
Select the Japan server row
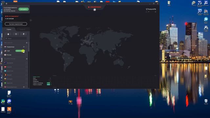click(x=15, y=55)
